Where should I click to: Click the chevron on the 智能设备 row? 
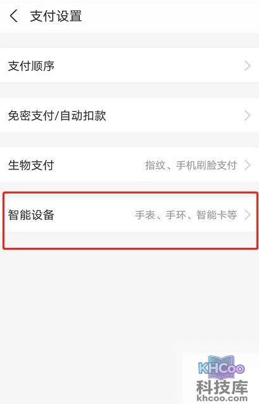click(x=247, y=214)
